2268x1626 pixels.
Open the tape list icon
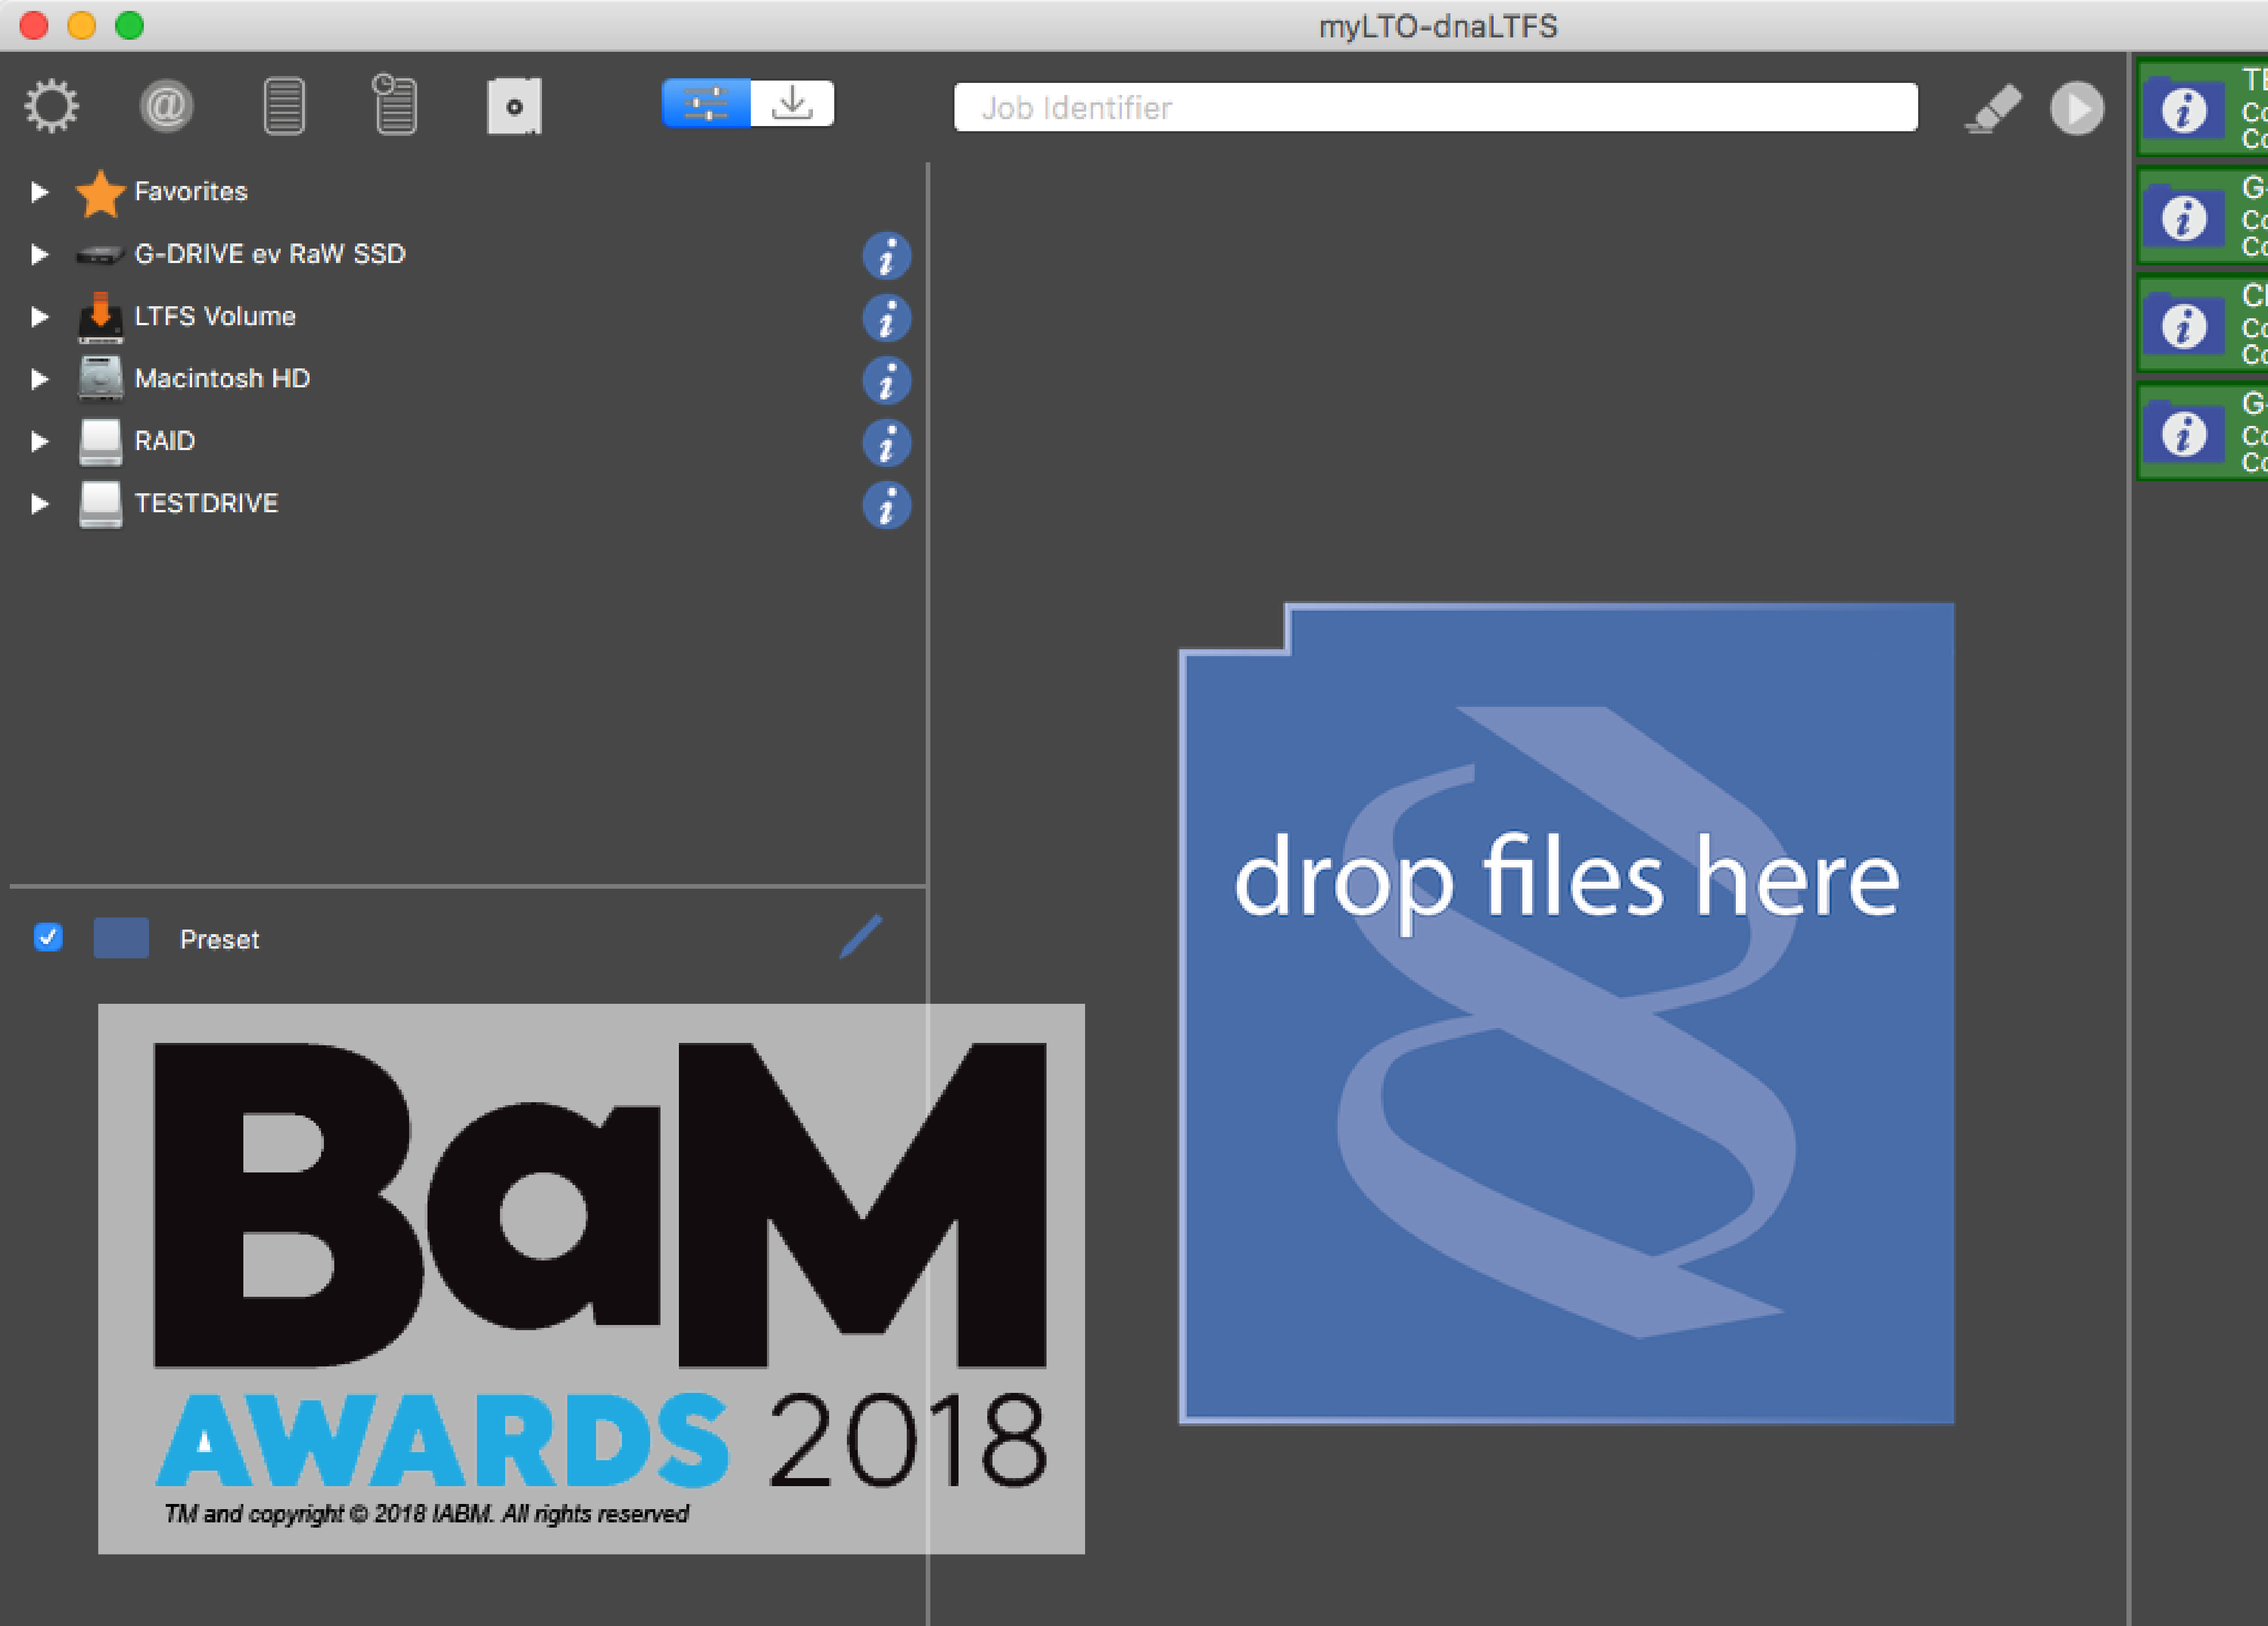pos(284,106)
